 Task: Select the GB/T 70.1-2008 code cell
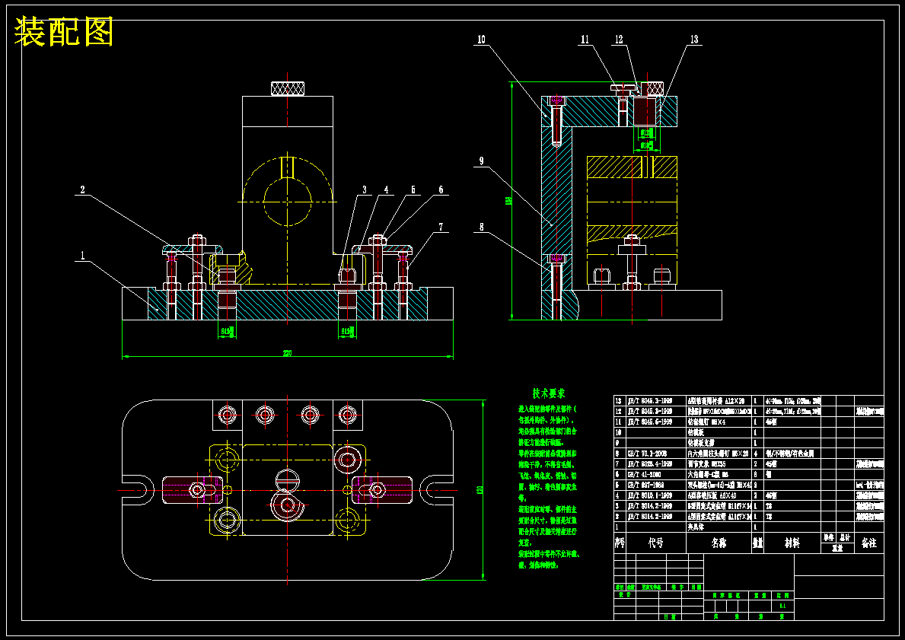pos(647,454)
